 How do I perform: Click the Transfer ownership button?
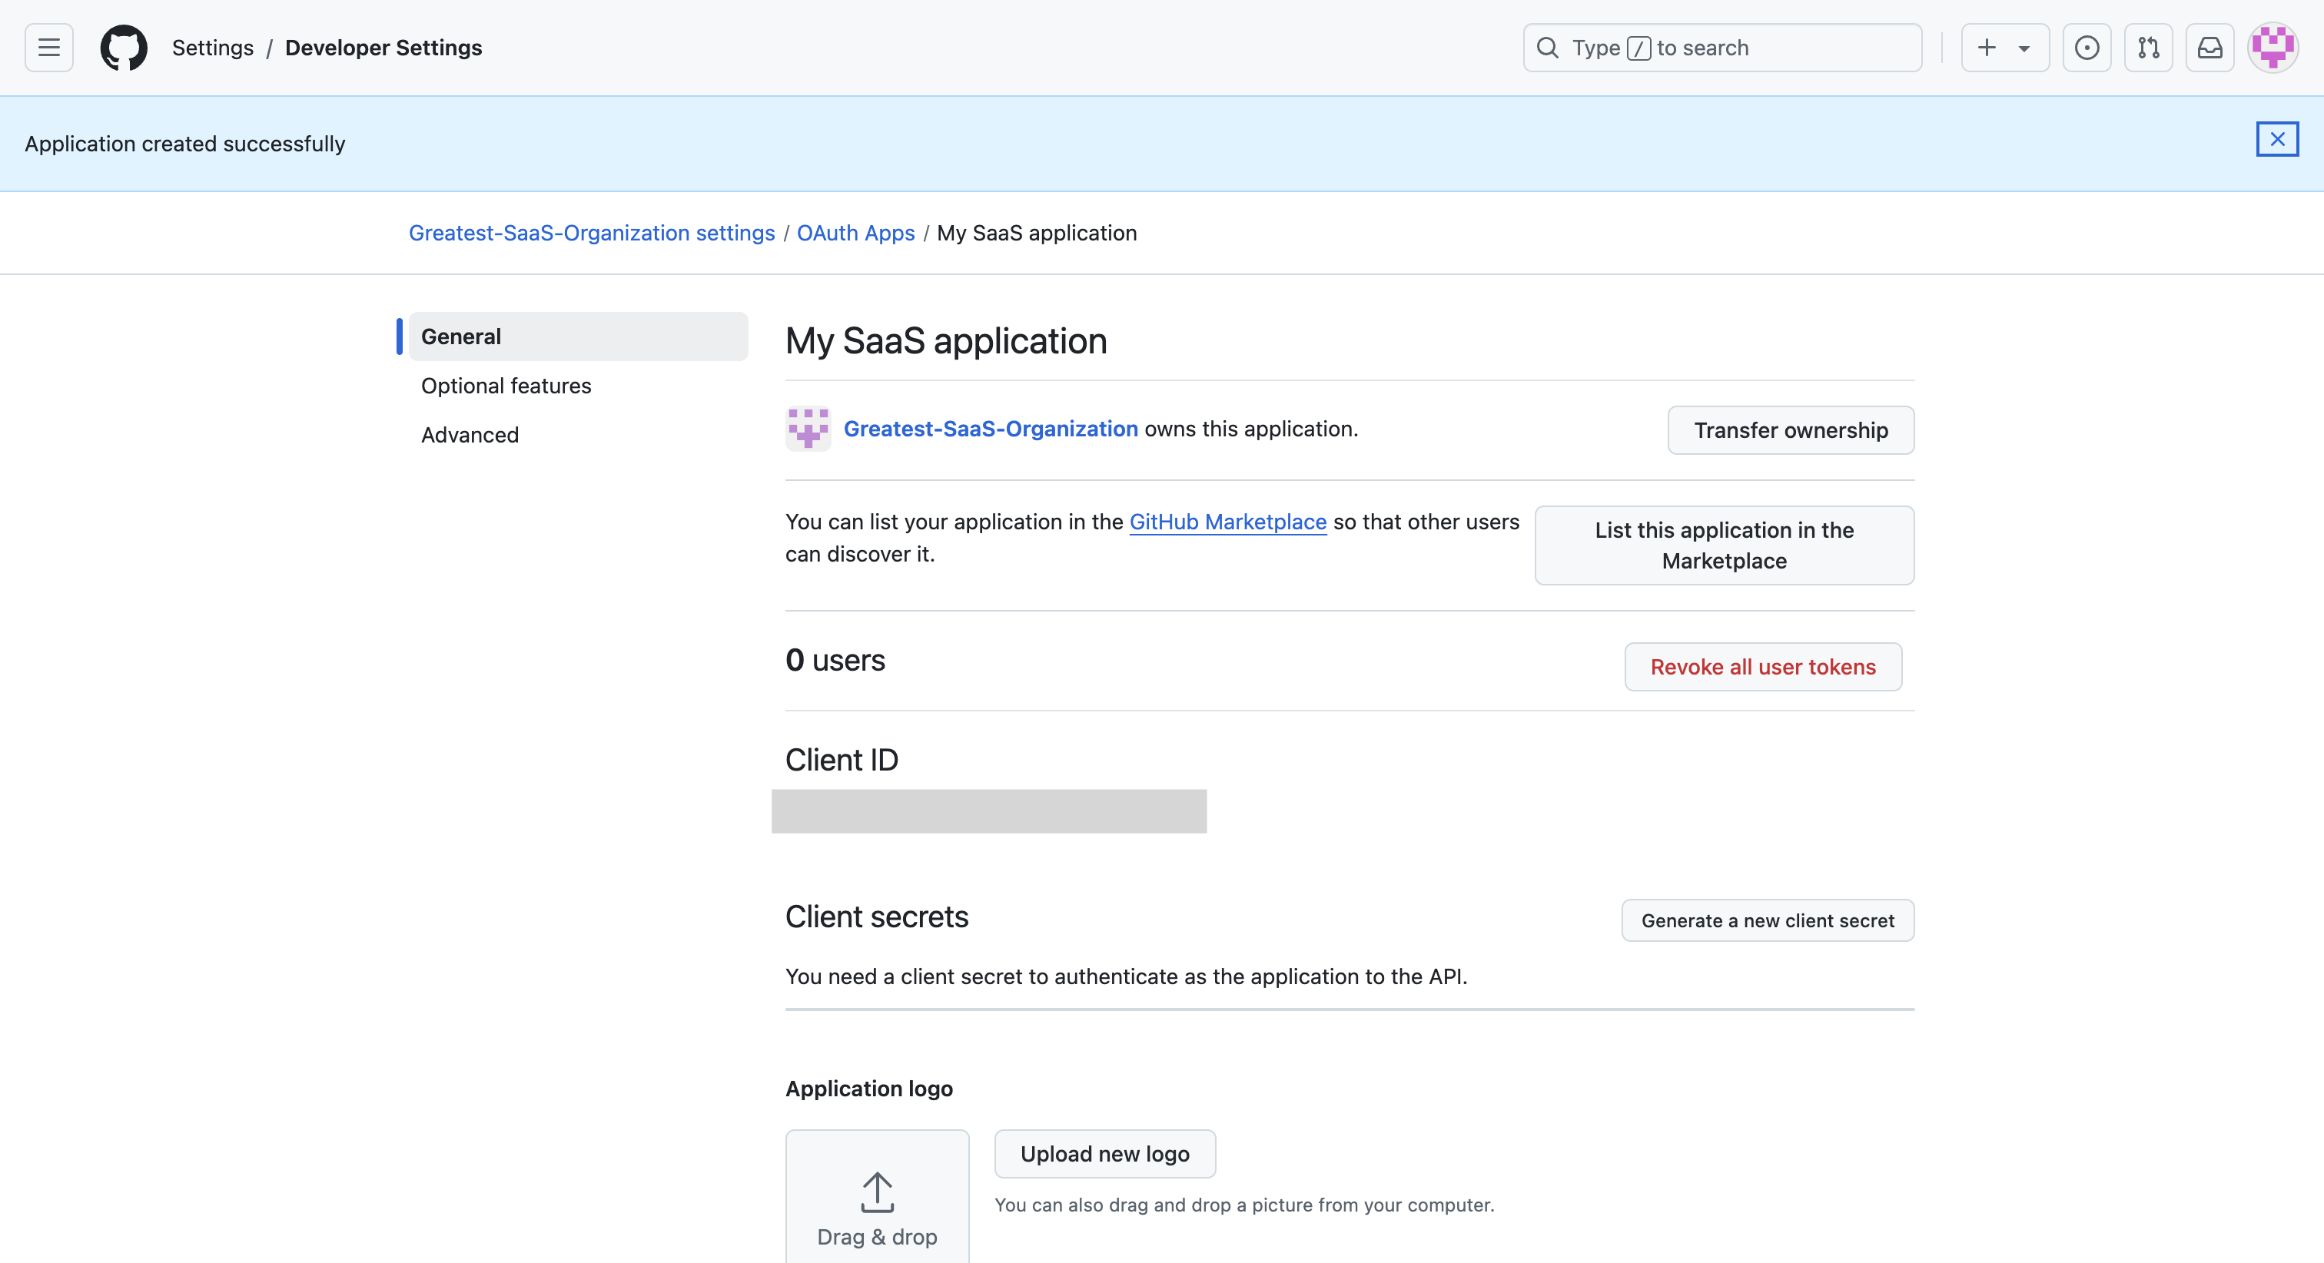tap(1790, 430)
